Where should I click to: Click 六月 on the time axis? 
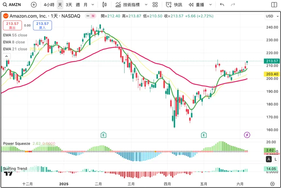click(x=240, y=184)
